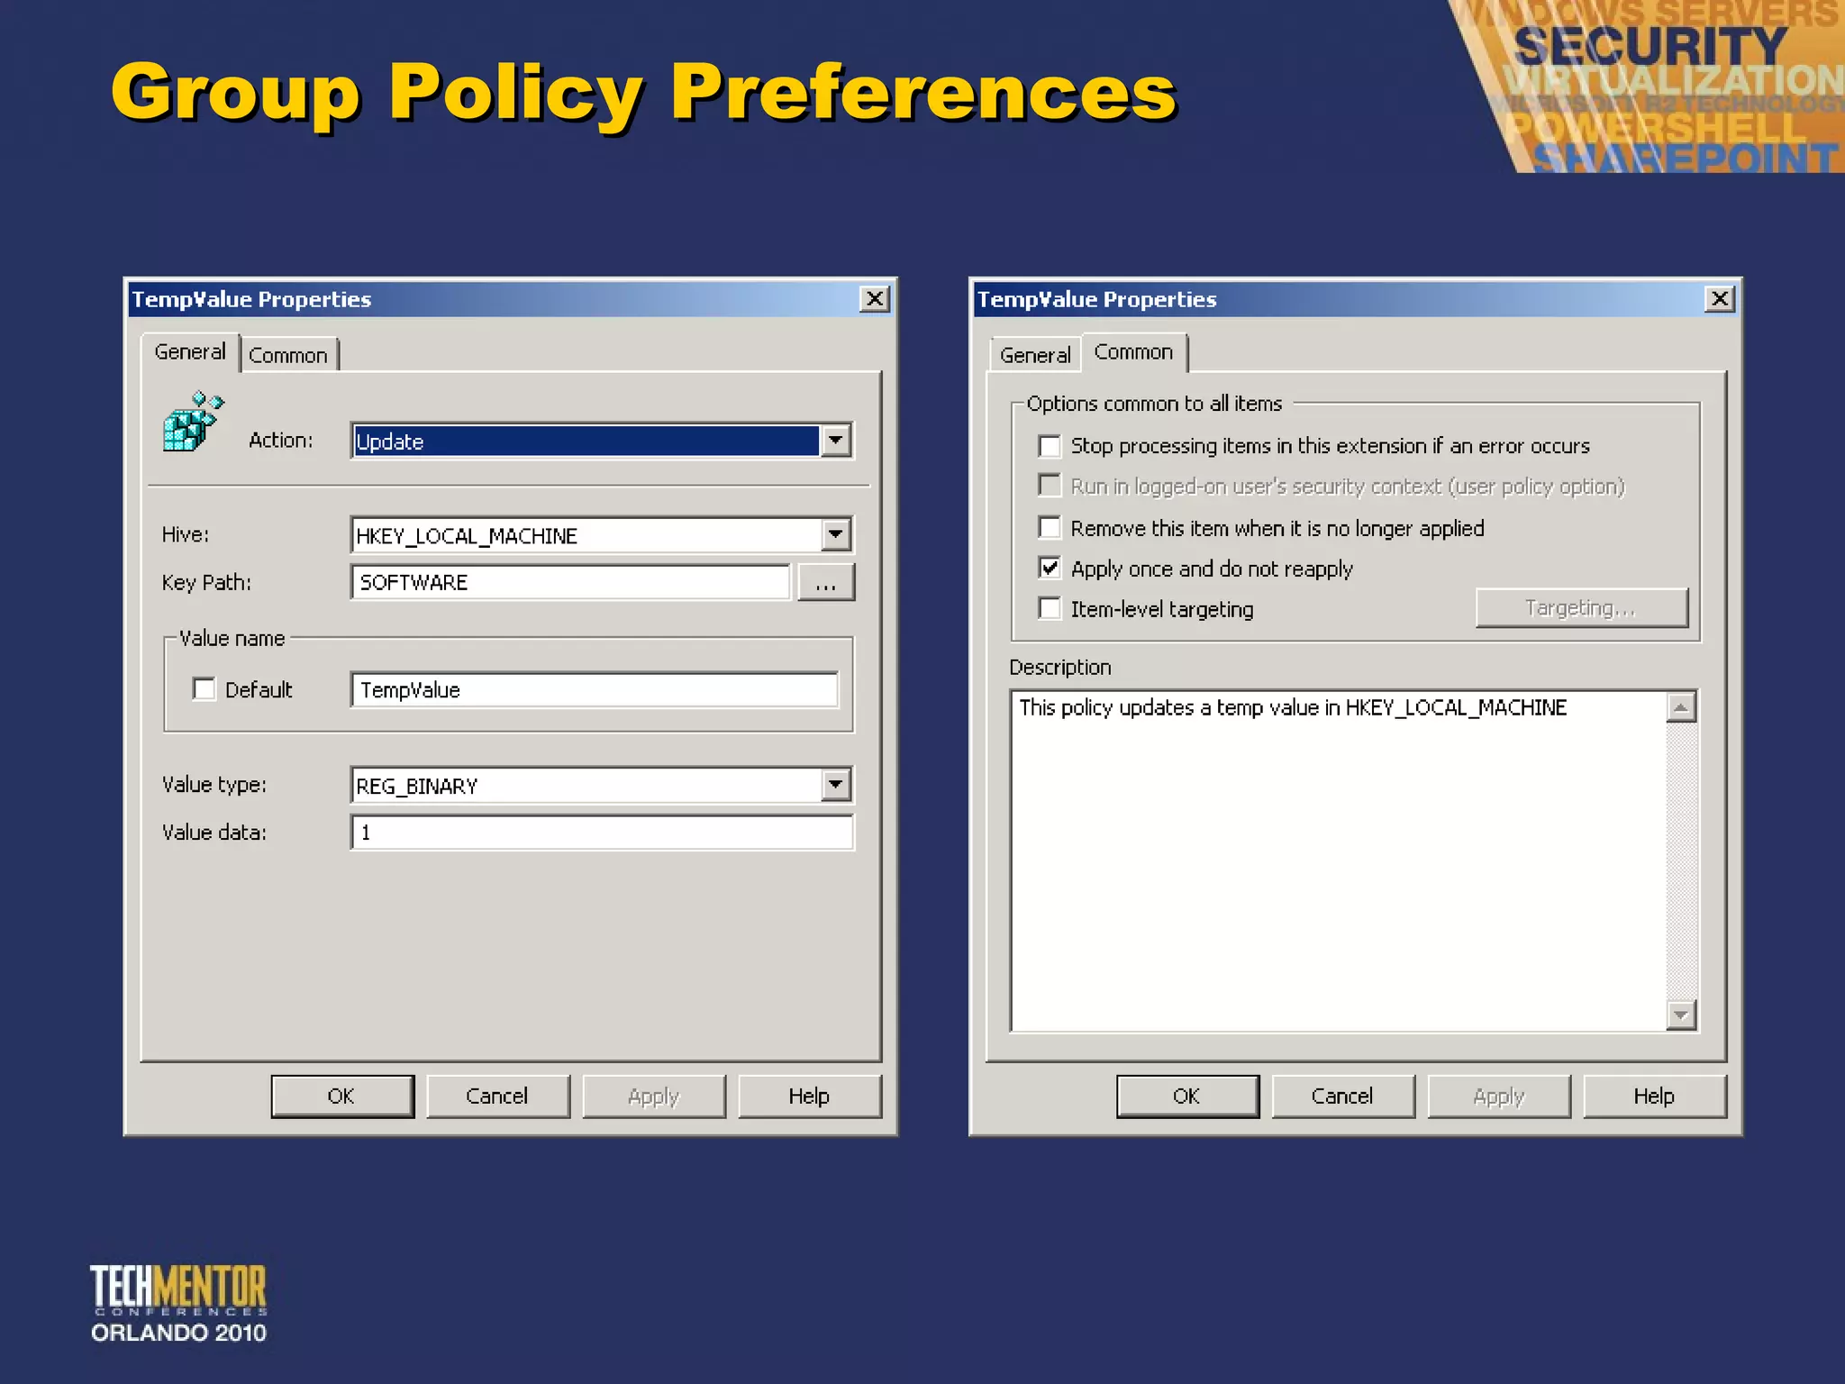Screen dimensions: 1845x1384
Task: Click OK in the left dialog
Action: 342,1097
